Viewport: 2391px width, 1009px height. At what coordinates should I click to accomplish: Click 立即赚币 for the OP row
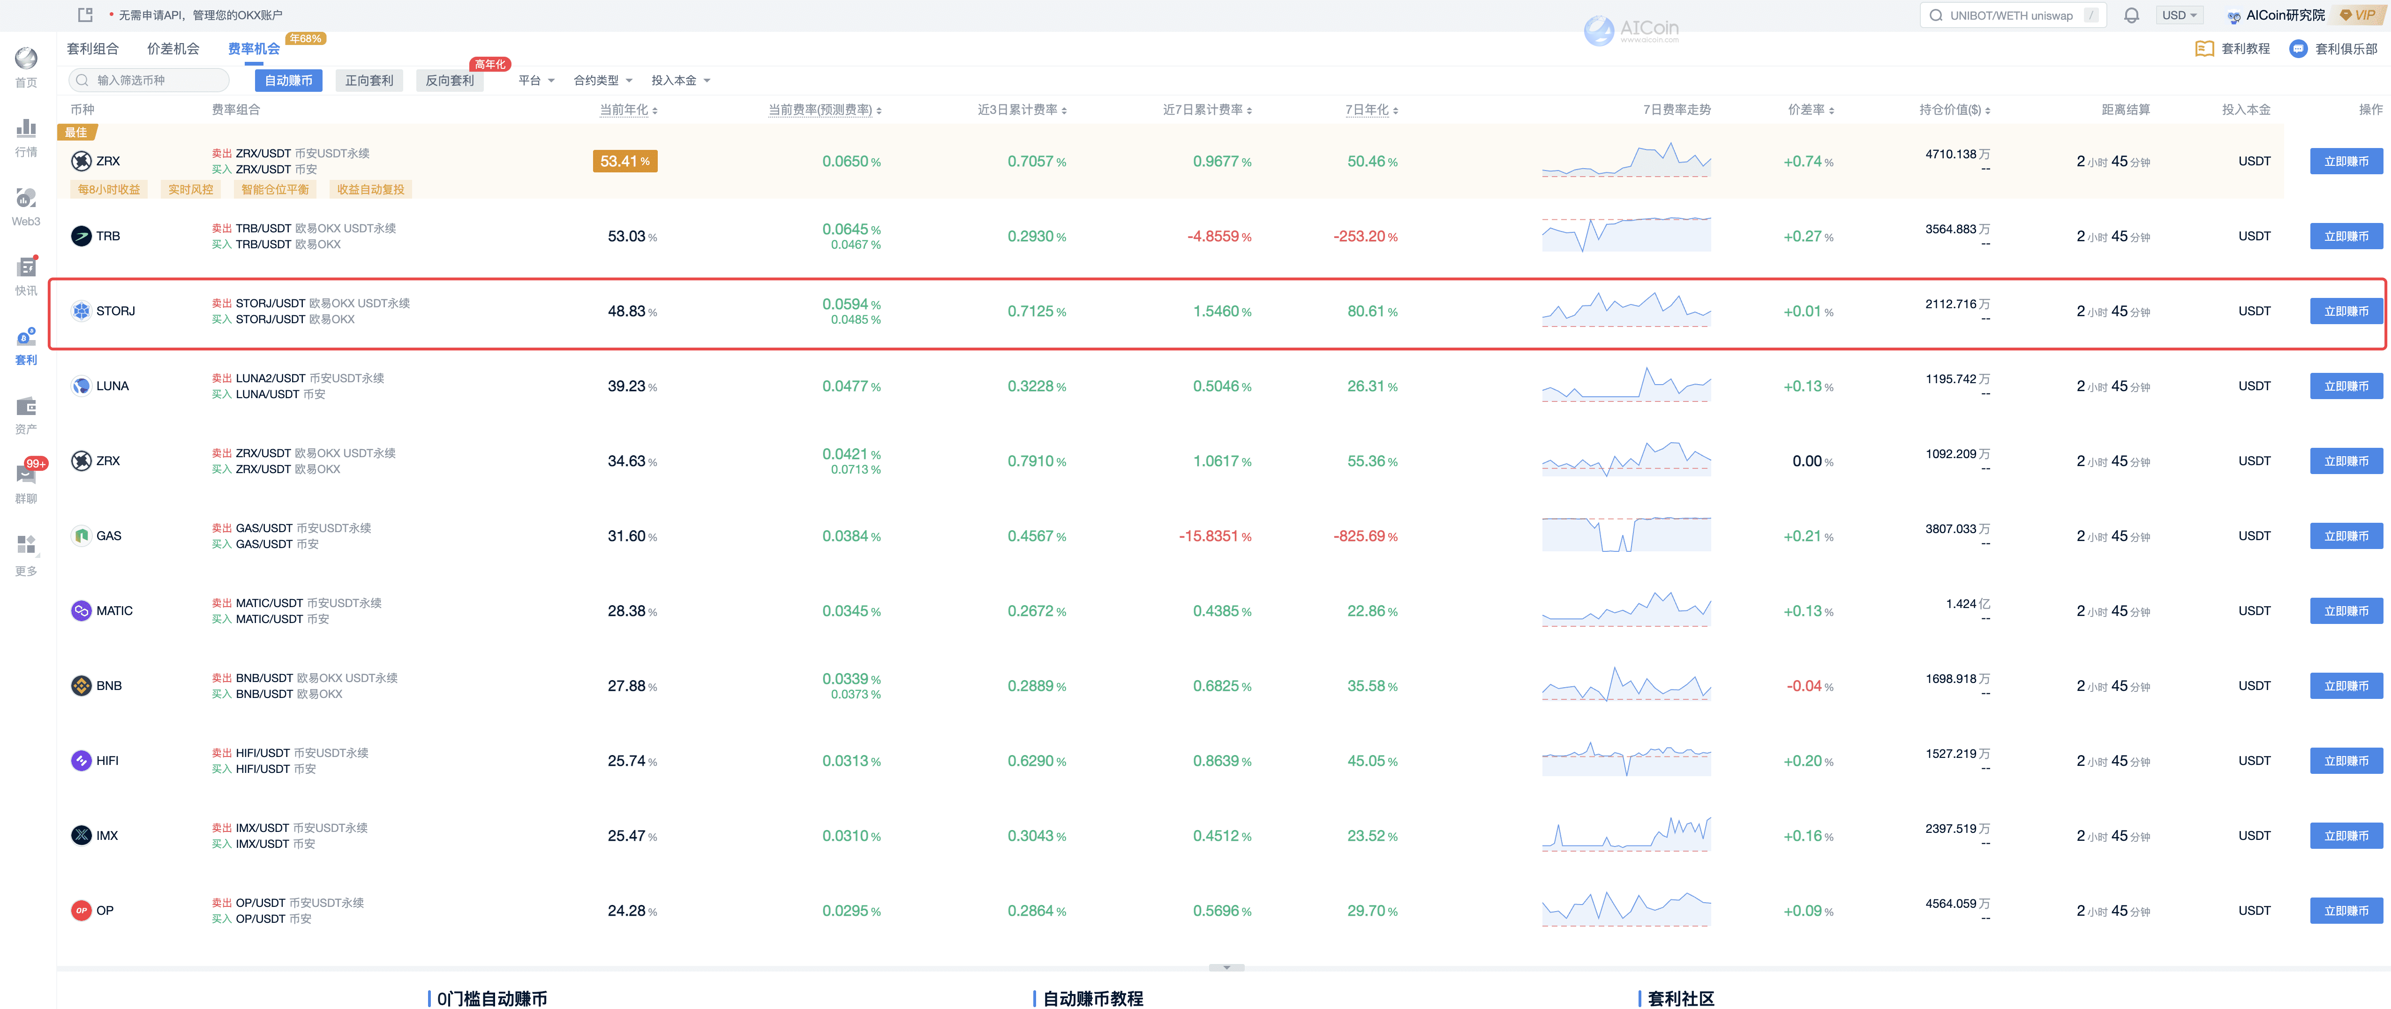tap(2346, 912)
